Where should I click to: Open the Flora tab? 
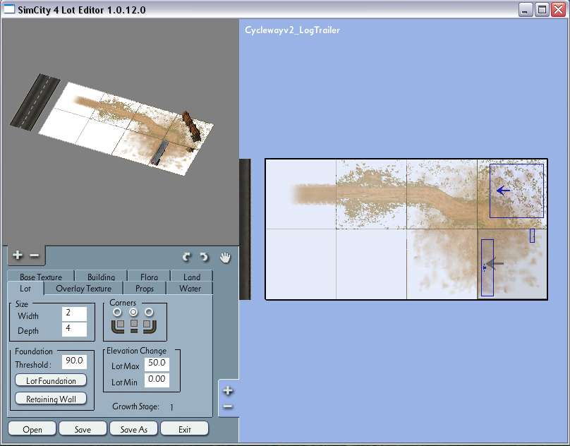[149, 276]
